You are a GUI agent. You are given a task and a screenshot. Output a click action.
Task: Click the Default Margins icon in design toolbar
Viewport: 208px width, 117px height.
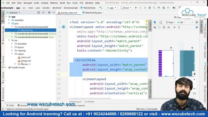click(169, 27)
